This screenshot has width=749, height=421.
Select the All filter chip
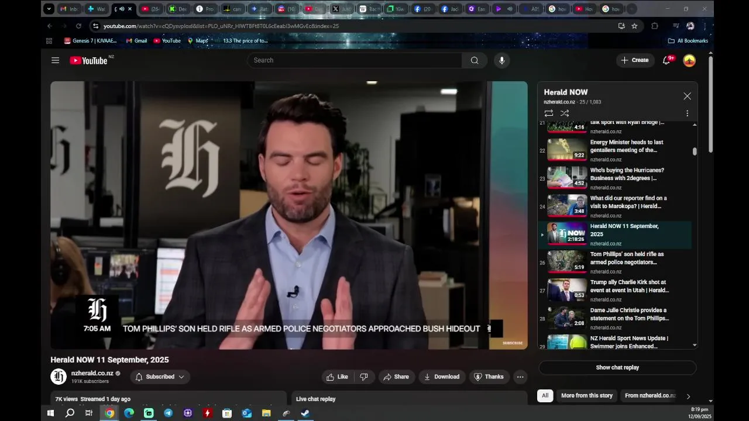545,395
